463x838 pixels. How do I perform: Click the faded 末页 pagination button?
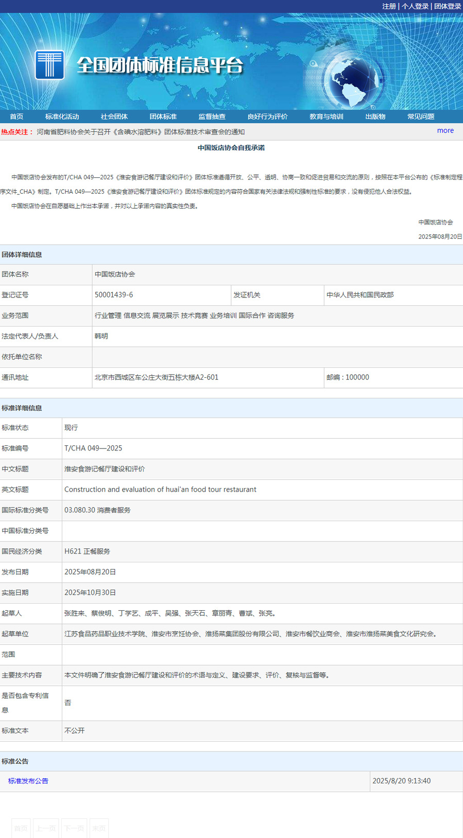[x=99, y=828]
